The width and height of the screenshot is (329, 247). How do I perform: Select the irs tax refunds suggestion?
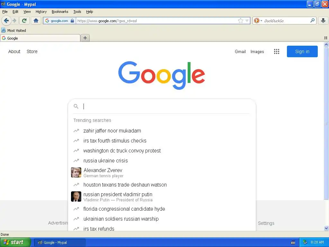pos(162,228)
